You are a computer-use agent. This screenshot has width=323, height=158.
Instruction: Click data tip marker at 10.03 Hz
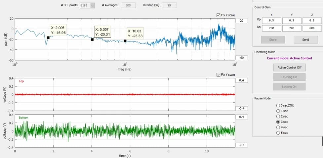pos(125,41)
